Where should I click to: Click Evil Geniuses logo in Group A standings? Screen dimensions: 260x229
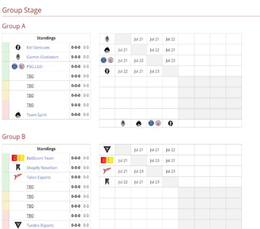18,47
